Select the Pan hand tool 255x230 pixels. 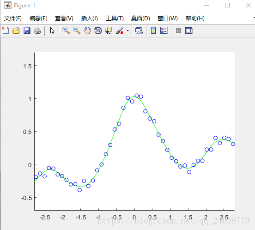87,30
